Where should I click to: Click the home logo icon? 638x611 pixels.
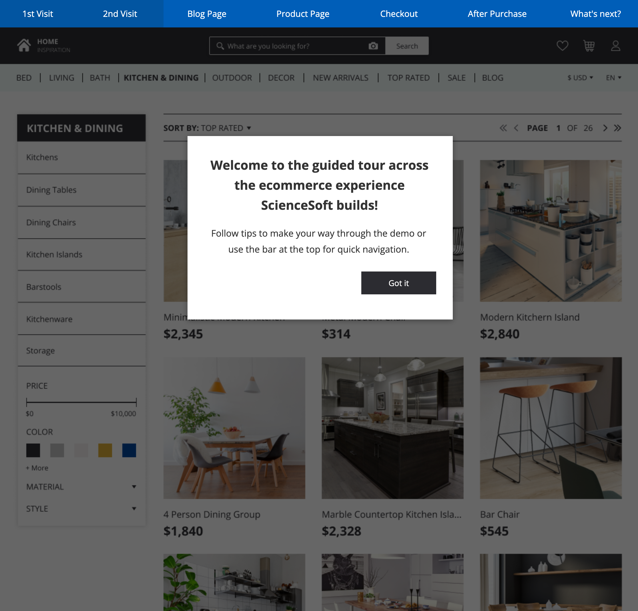coord(24,45)
